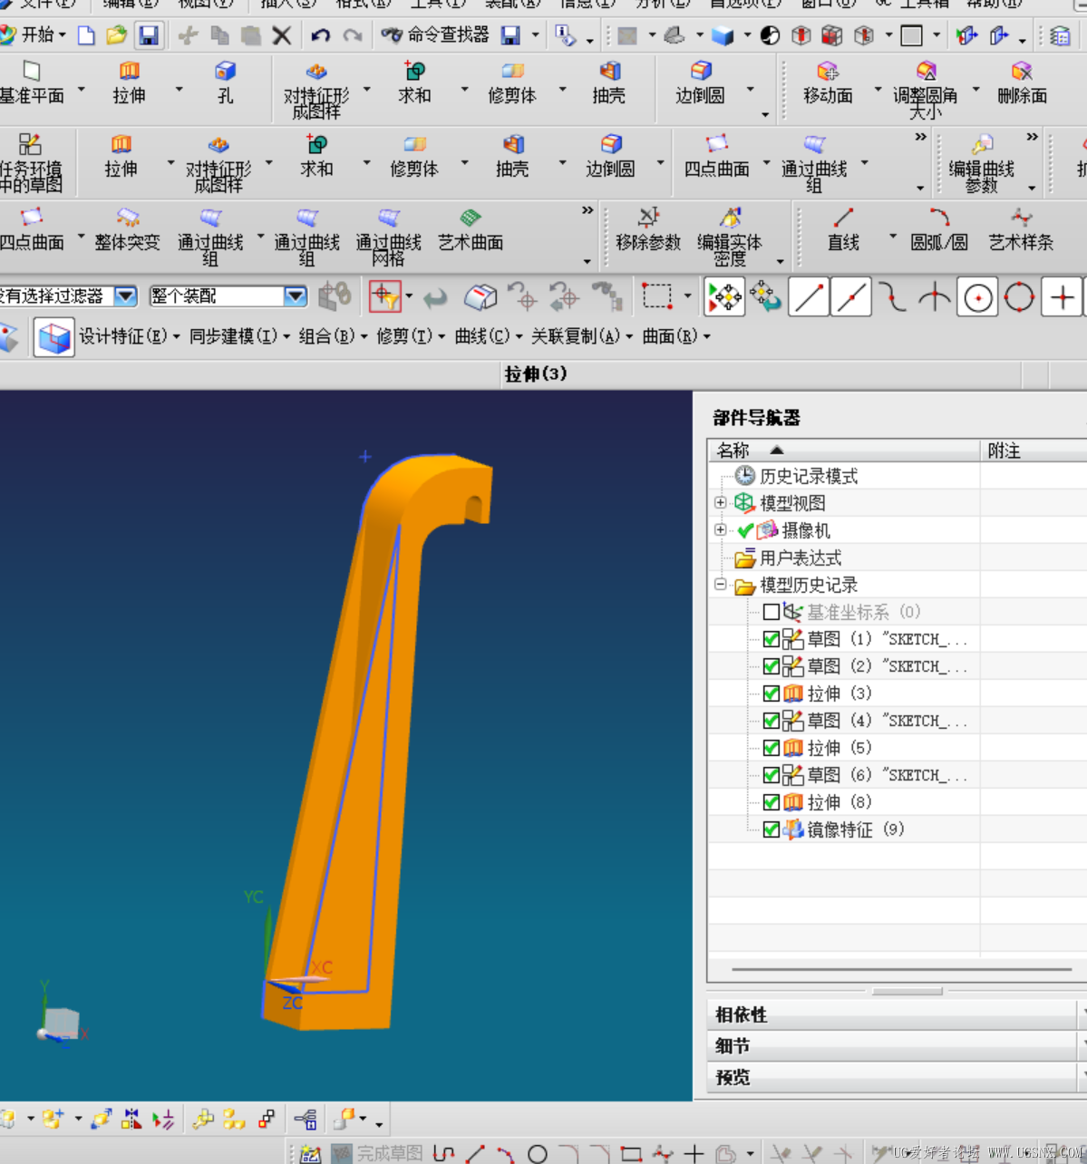
Task: Click the 移除参数 remove parameters icon
Action: coord(648,218)
